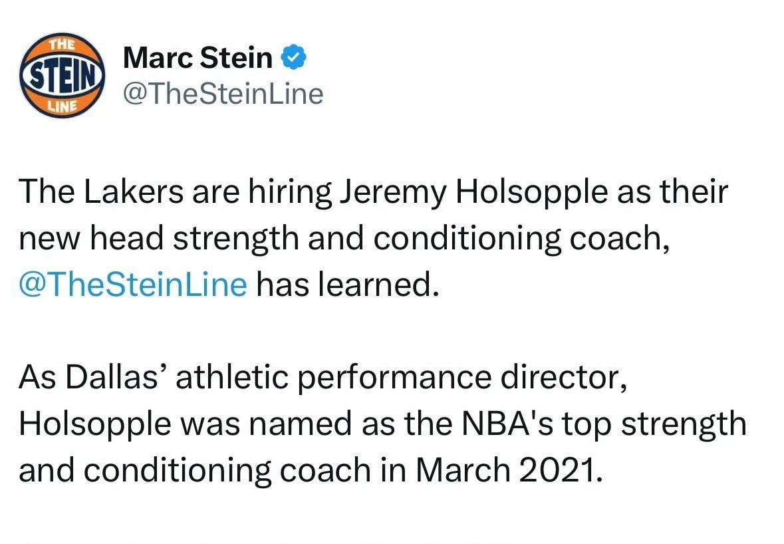Click the word "Dallas’" in second paragraph

(x=116, y=378)
